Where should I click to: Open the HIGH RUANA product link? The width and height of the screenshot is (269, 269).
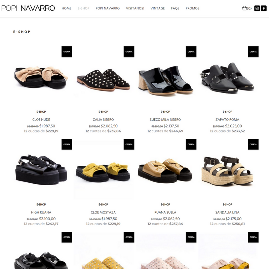(x=41, y=213)
